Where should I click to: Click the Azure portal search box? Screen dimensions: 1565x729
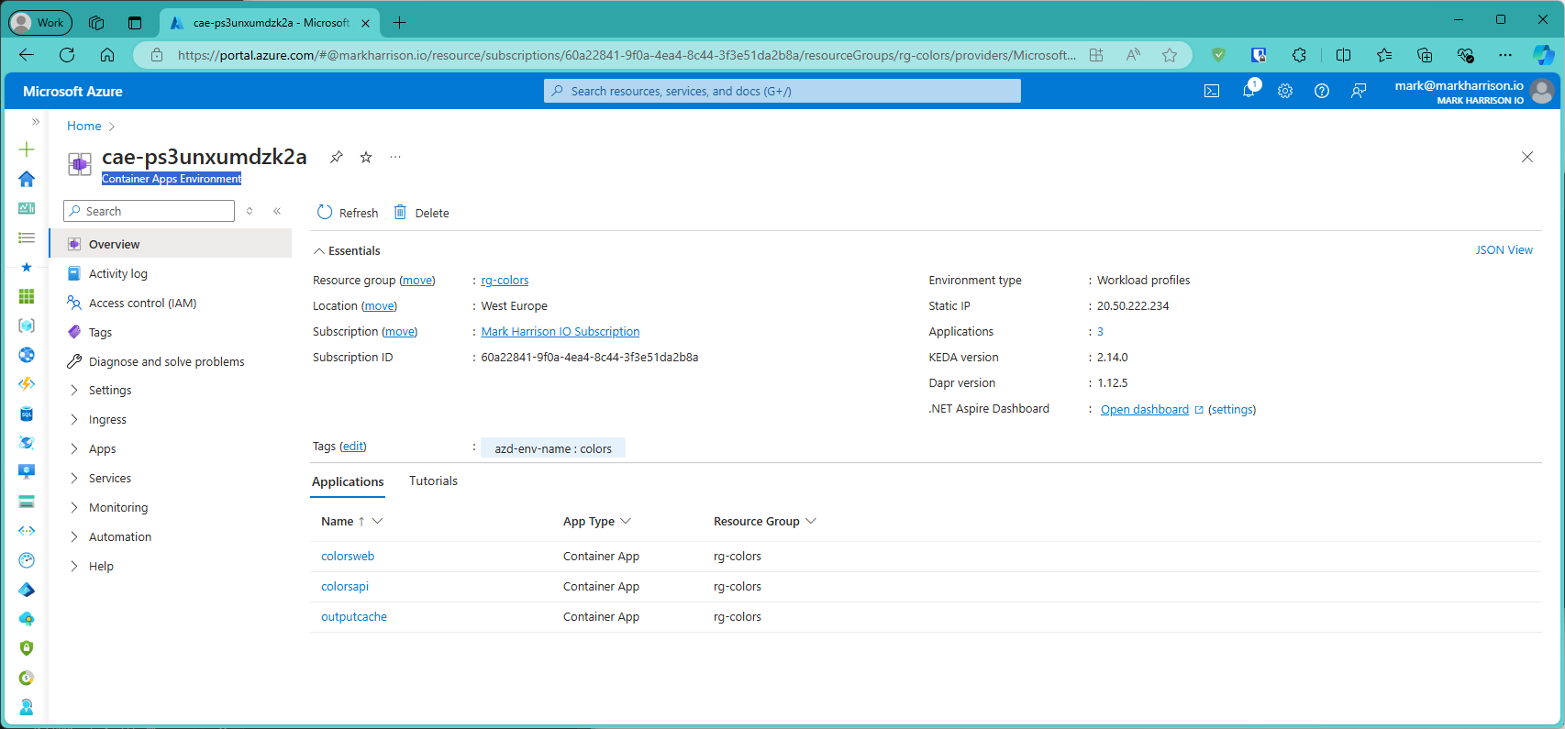point(782,91)
